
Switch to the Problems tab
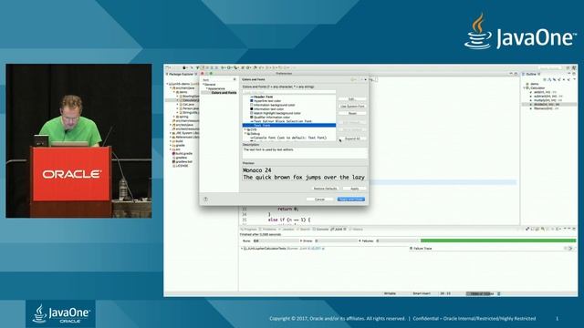pyautogui.click(x=268, y=230)
